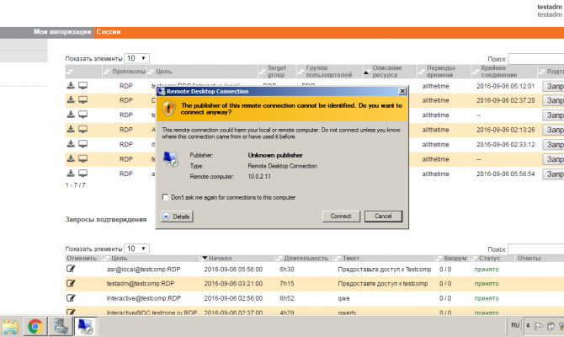Image resolution: width=564 pixels, height=337 pixels.
Task: Sort requests by Тикет column
Action: (383, 259)
